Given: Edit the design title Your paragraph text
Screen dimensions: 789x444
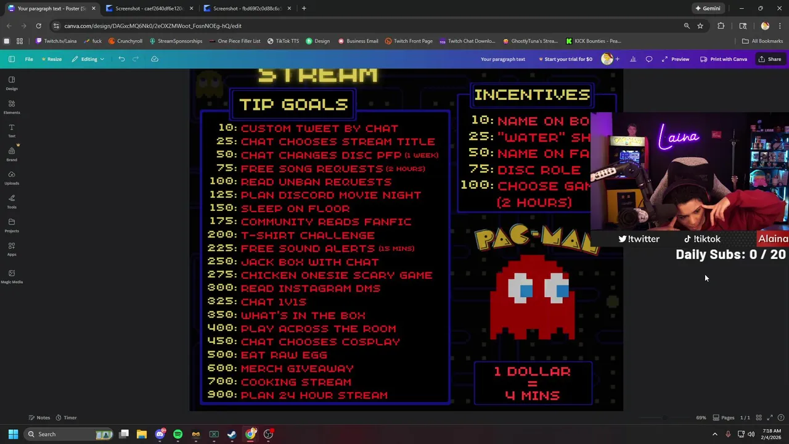Looking at the screenshot, I should point(503,59).
